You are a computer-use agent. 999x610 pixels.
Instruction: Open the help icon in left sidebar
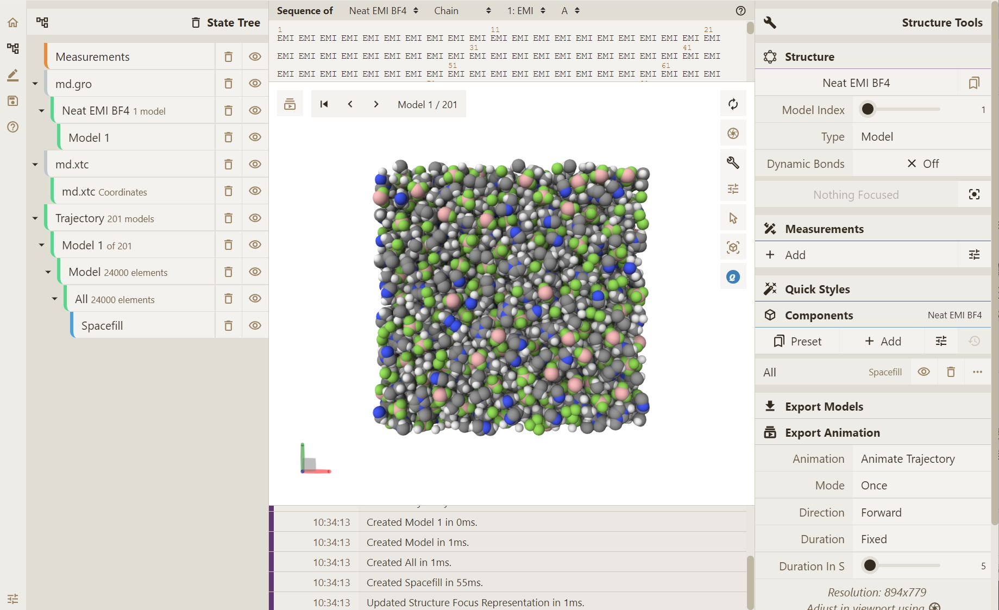point(12,127)
